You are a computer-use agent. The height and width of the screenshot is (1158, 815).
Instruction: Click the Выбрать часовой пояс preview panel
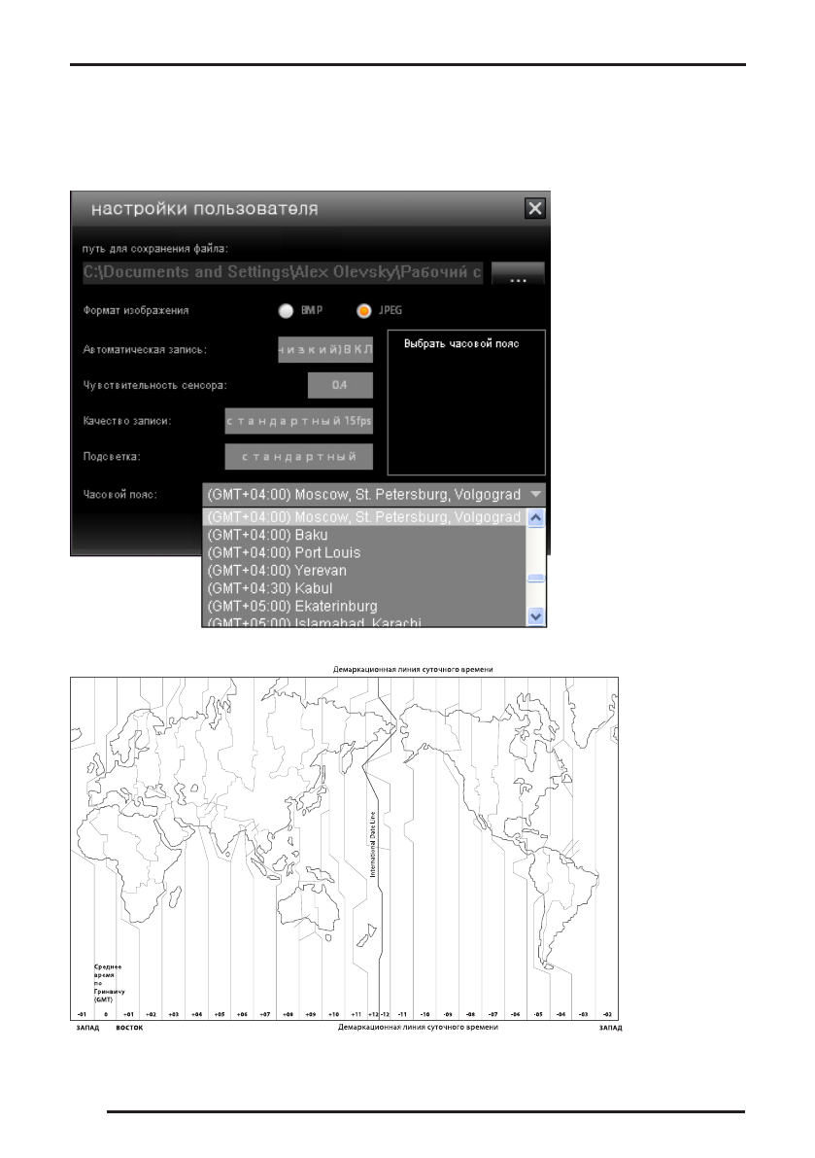coord(466,403)
